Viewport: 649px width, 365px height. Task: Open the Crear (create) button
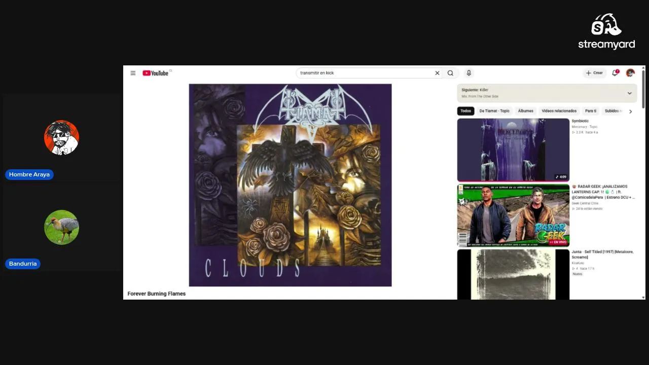pos(595,73)
